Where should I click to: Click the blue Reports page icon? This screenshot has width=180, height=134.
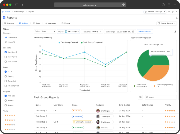coord(4,18)
